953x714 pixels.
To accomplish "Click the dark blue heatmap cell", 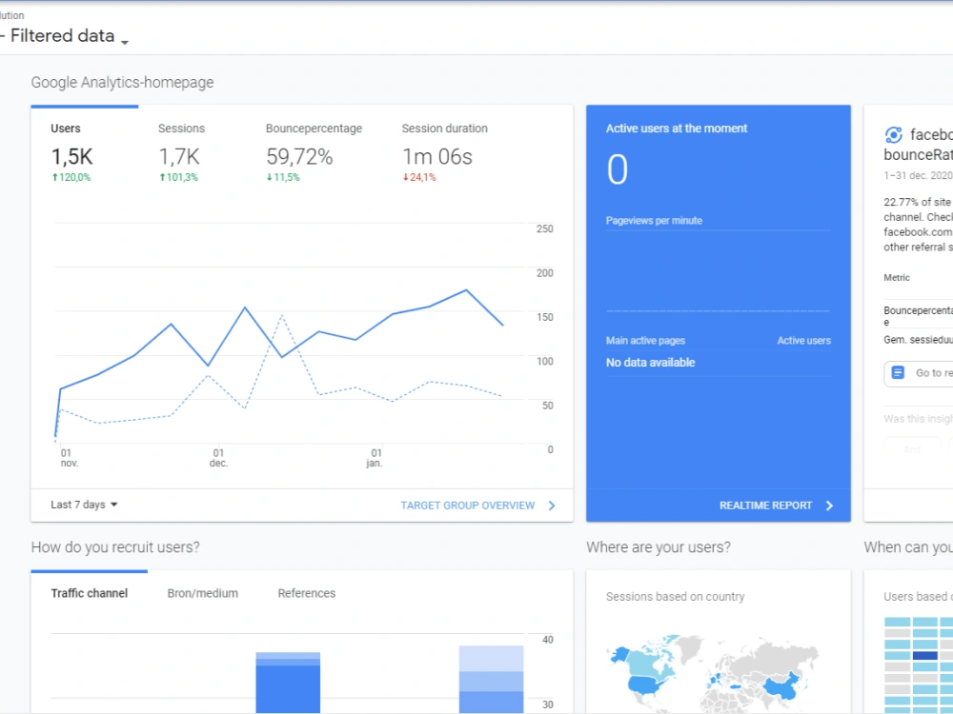I will [x=925, y=656].
